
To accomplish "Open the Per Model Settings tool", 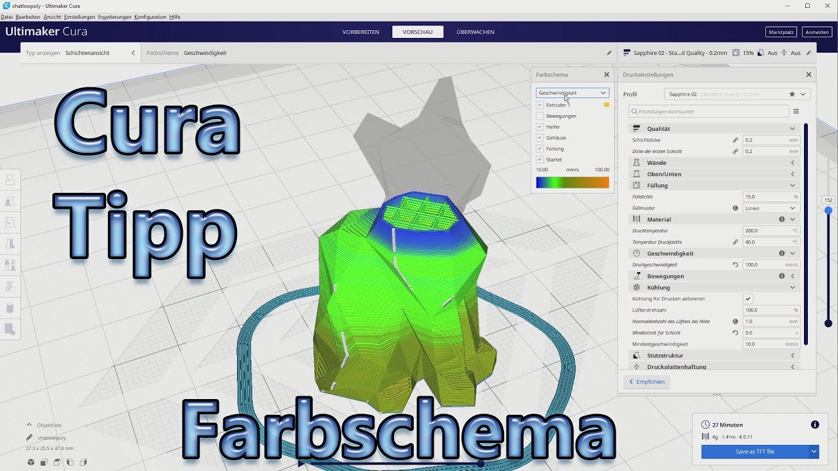I will (10, 265).
